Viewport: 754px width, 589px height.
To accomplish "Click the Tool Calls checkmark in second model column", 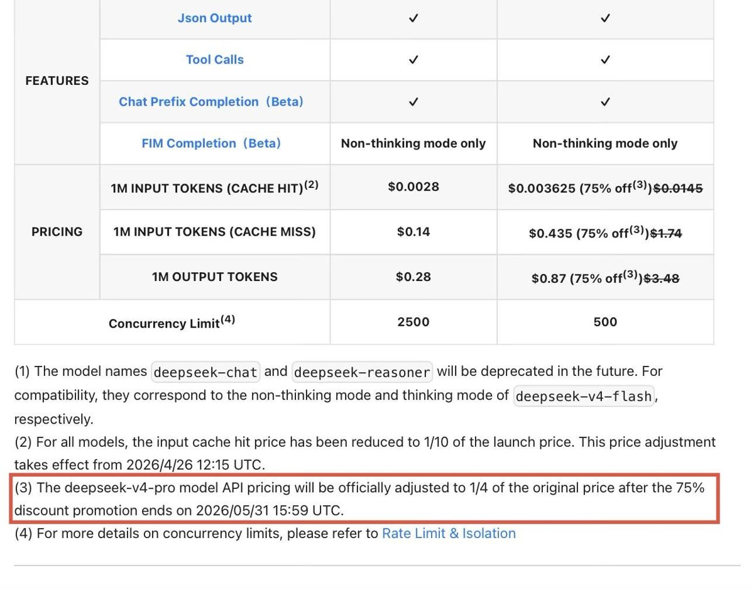I will [605, 60].
